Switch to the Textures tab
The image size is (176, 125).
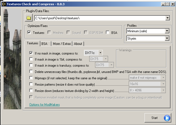tap(32, 43)
